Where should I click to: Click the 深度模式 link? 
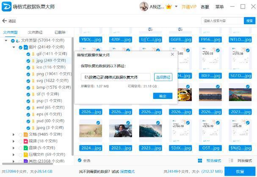[x=127, y=171]
